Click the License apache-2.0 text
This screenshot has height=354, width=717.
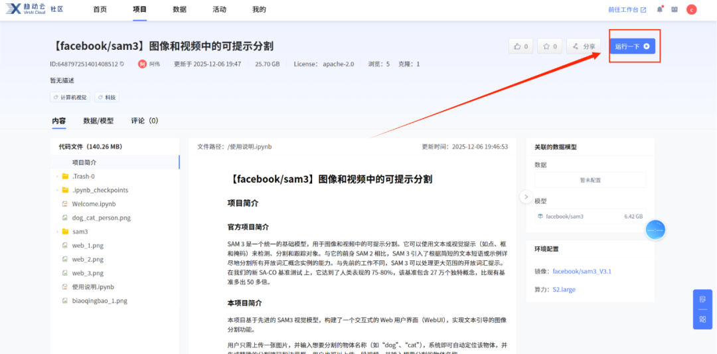(x=324, y=64)
